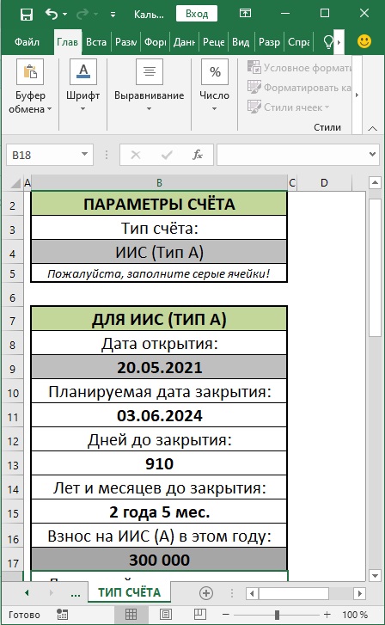Click the macro recording icon in status bar

pyautogui.click(x=62, y=614)
